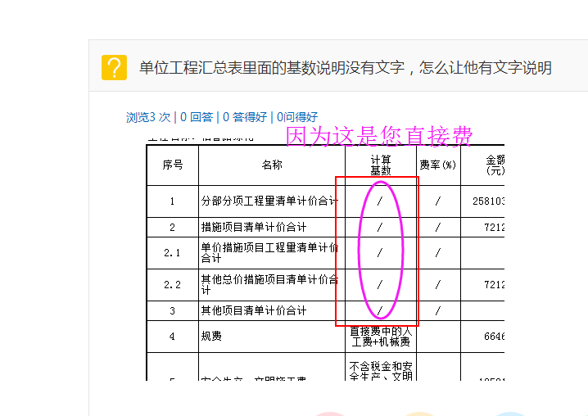Screen dimensions: 588x416
Task: Open the question title about 基数说明
Action: (x=346, y=68)
